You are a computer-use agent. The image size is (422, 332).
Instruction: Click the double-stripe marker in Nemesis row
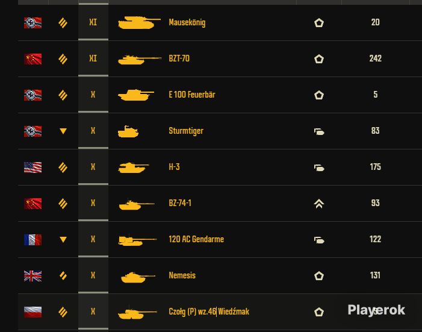[63, 276]
